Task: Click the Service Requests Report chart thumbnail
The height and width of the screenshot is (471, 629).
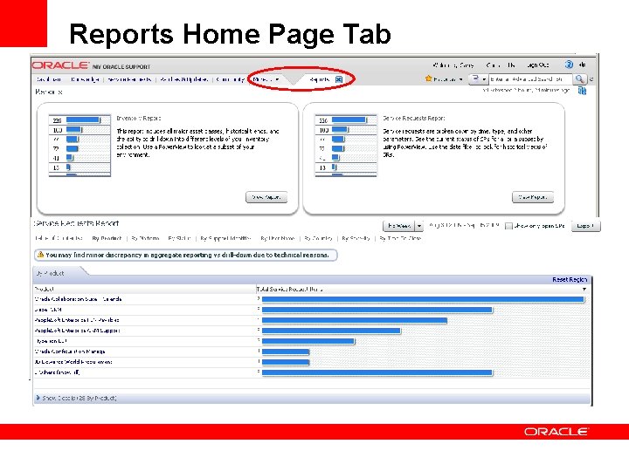Action: [346, 145]
